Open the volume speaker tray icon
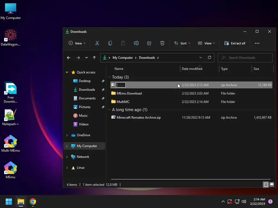Viewport: 278px width, 208px height. [x=244, y=201]
